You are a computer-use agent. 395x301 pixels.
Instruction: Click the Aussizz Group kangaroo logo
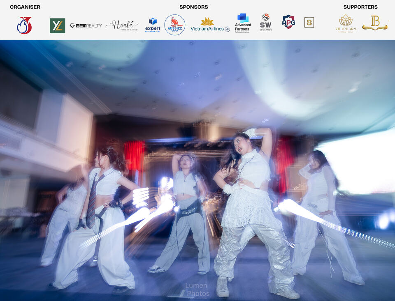click(175, 25)
